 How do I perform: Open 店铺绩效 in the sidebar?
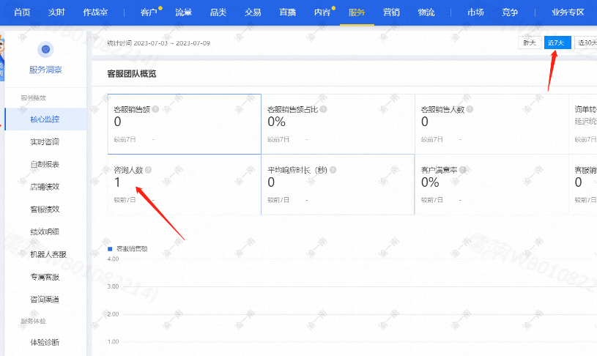[x=45, y=187]
